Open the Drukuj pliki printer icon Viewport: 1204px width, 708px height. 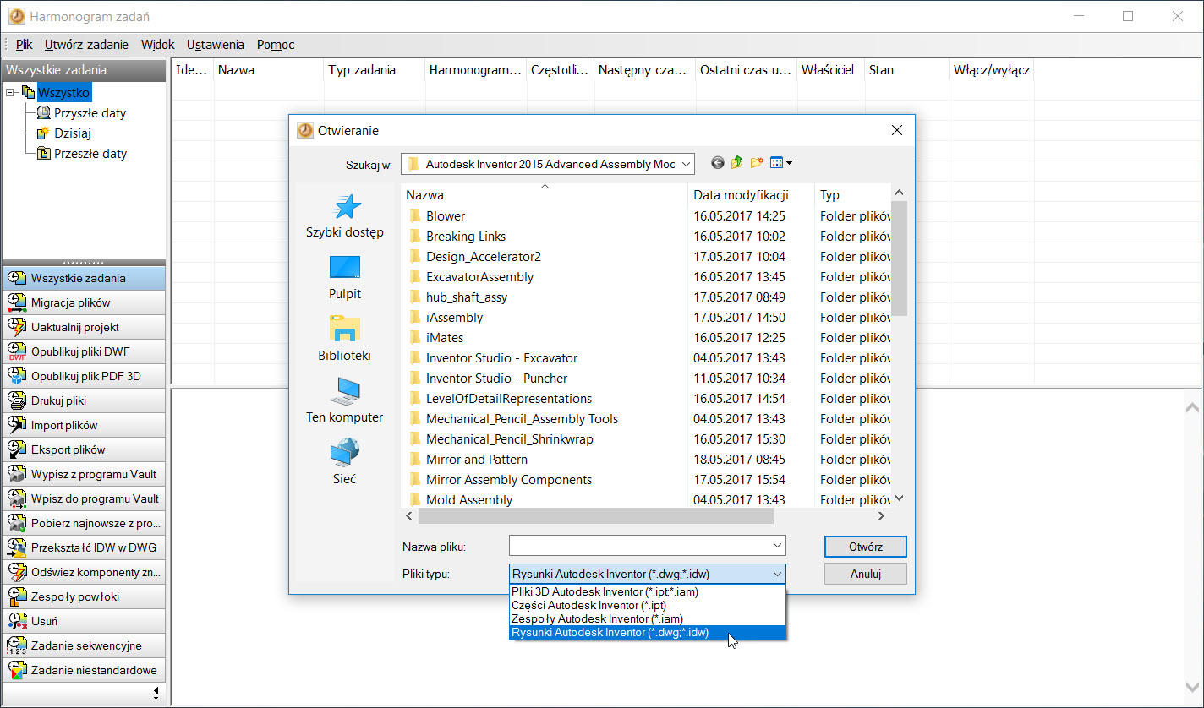pyautogui.click(x=17, y=400)
